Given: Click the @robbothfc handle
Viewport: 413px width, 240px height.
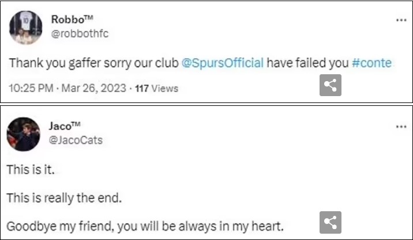Looking at the screenshot, I should (x=80, y=33).
